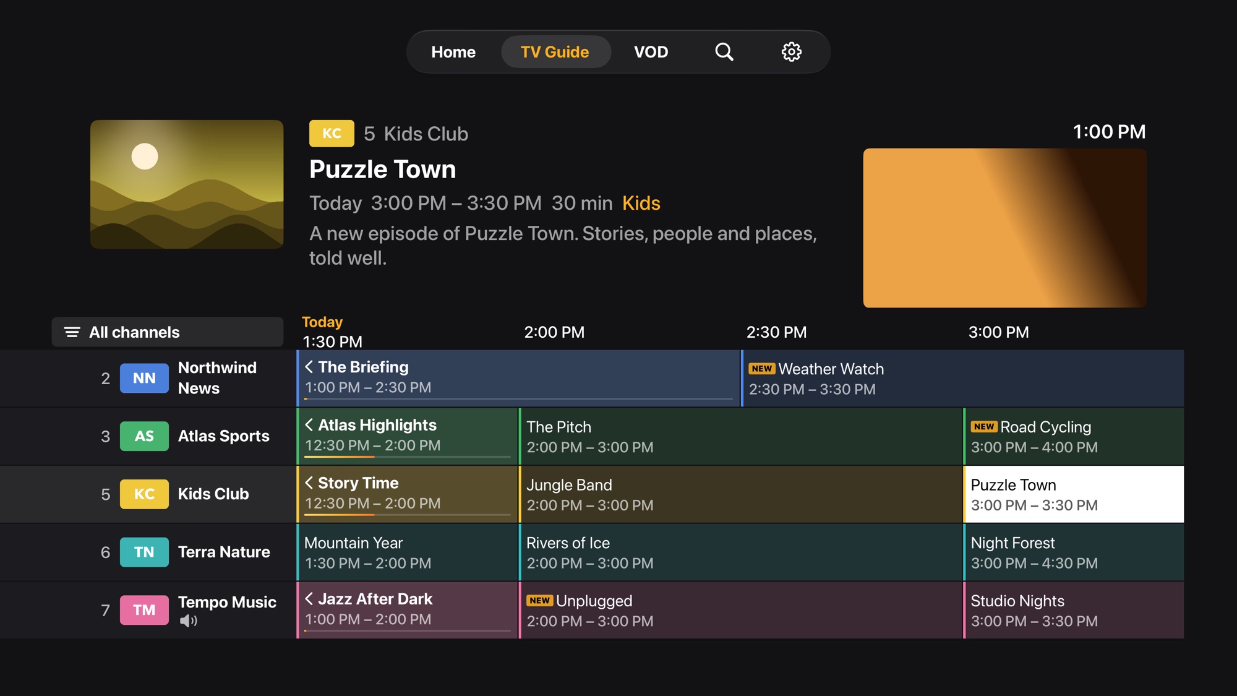The height and width of the screenshot is (696, 1237).
Task: Click the speaker icon under Tempo Music
Action: click(189, 621)
